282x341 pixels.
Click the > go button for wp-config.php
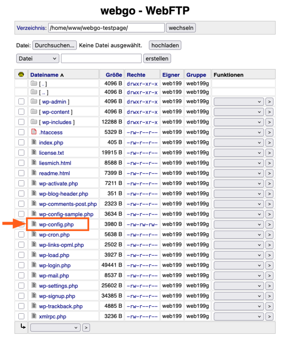[x=269, y=224]
